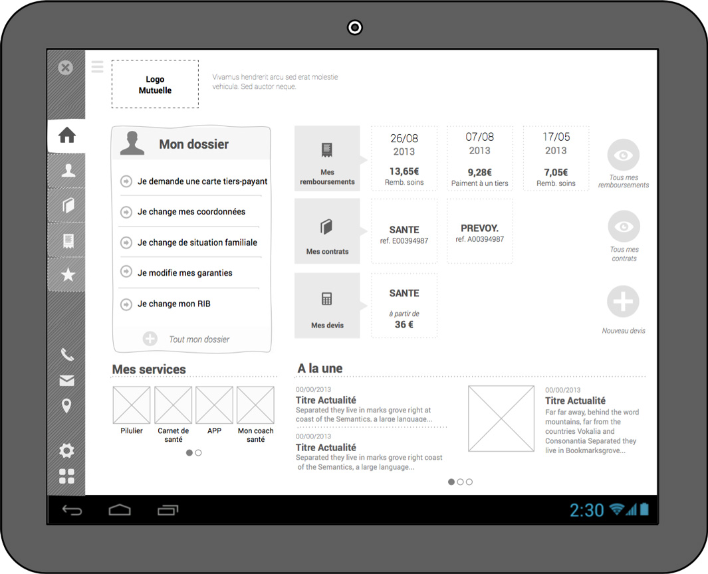Select the star favorites icon in sidebar
708x574 pixels.
tap(67, 274)
